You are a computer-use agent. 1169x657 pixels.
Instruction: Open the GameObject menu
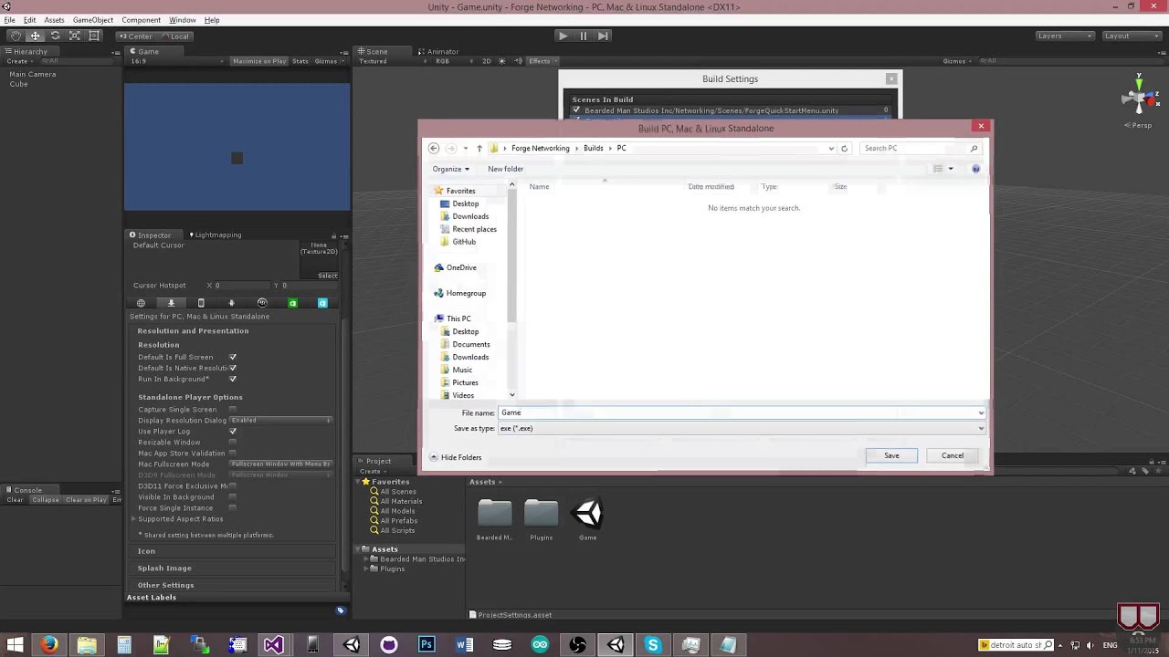click(x=93, y=20)
